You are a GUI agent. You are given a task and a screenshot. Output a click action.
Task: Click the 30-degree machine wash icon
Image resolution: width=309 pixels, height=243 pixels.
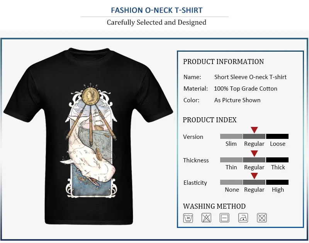click(188, 218)
